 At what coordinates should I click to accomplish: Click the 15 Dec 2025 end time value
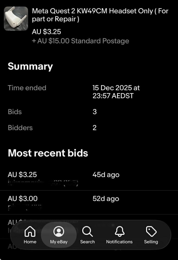click(x=116, y=92)
